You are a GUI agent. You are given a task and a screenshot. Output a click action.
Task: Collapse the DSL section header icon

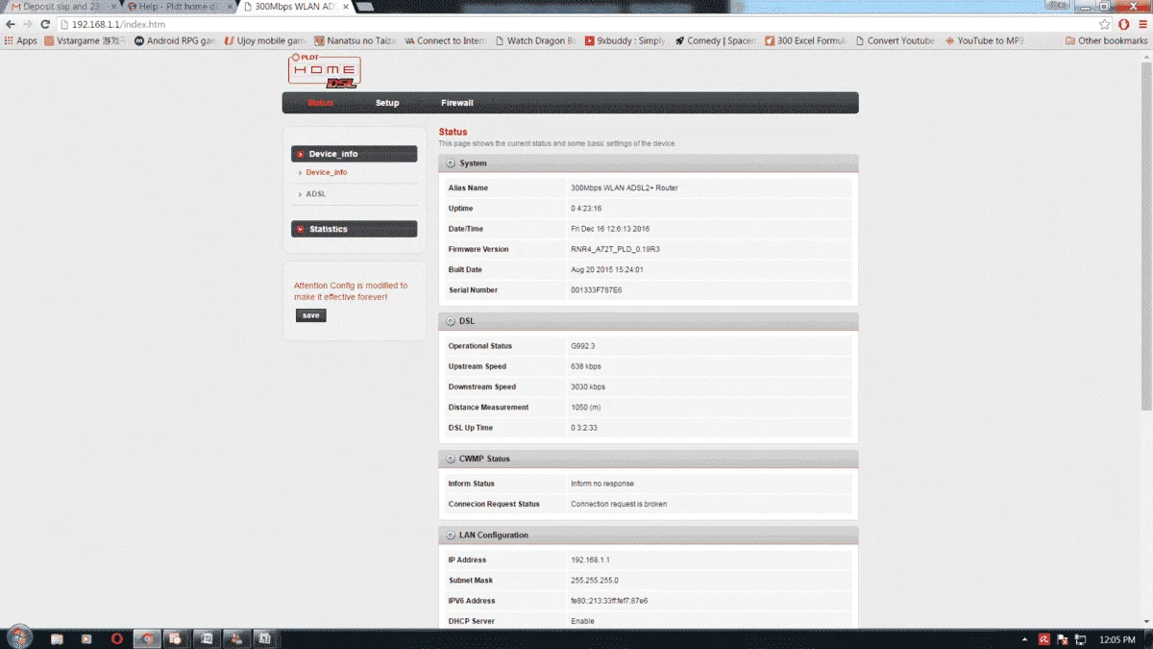451,321
